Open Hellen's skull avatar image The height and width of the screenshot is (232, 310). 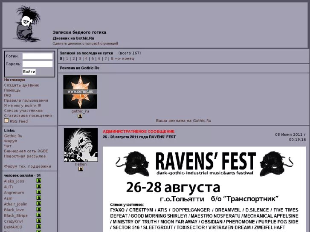tap(81, 145)
